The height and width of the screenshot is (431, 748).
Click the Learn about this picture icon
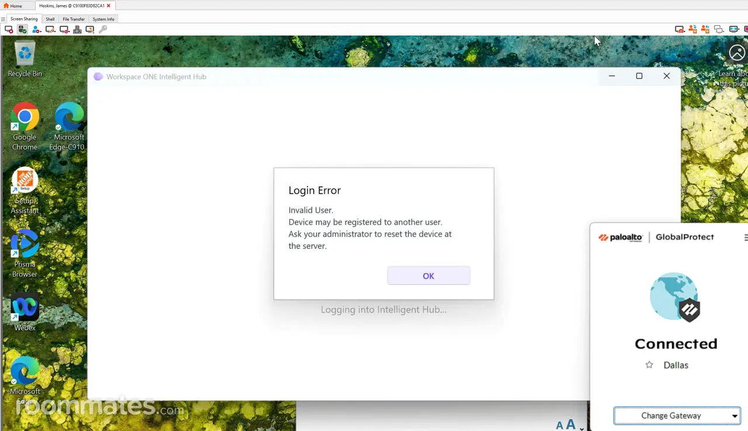pos(737,53)
